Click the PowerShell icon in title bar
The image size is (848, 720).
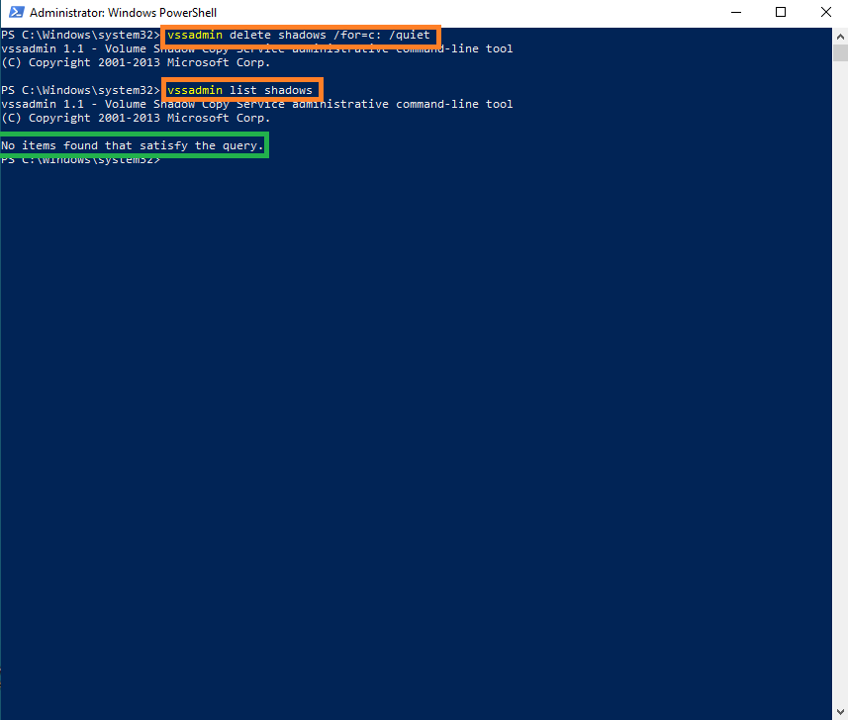click(16, 12)
